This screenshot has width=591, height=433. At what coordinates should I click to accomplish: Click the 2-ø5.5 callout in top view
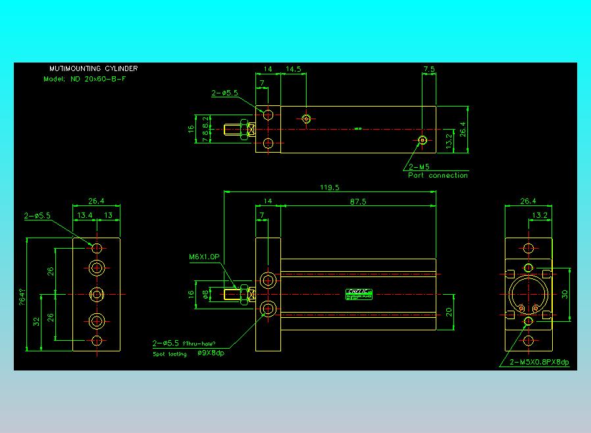click(224, 93)
